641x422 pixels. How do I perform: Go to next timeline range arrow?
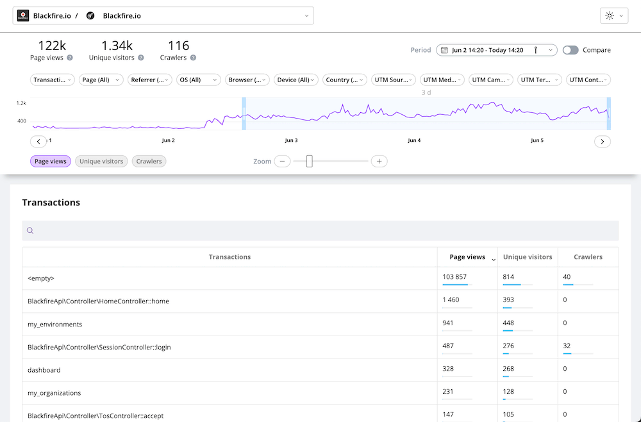click(x=602, y=142)
